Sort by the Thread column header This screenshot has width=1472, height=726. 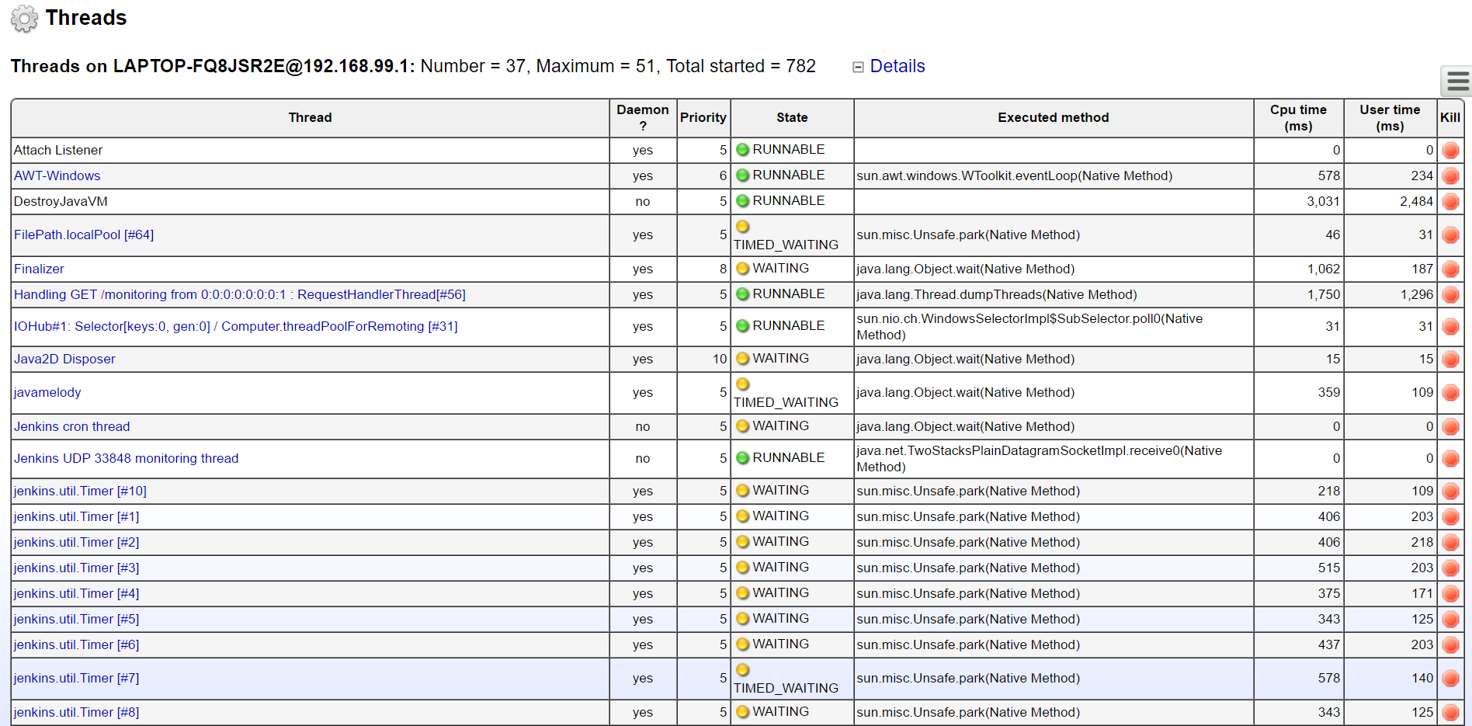click(x=310, y=118)
